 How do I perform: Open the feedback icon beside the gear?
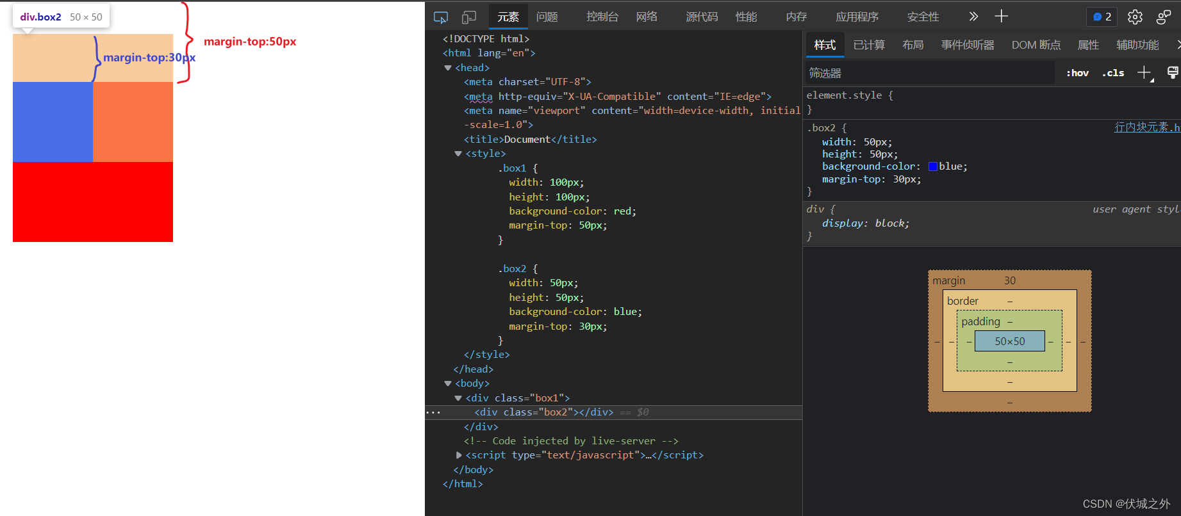[1164, 17]
